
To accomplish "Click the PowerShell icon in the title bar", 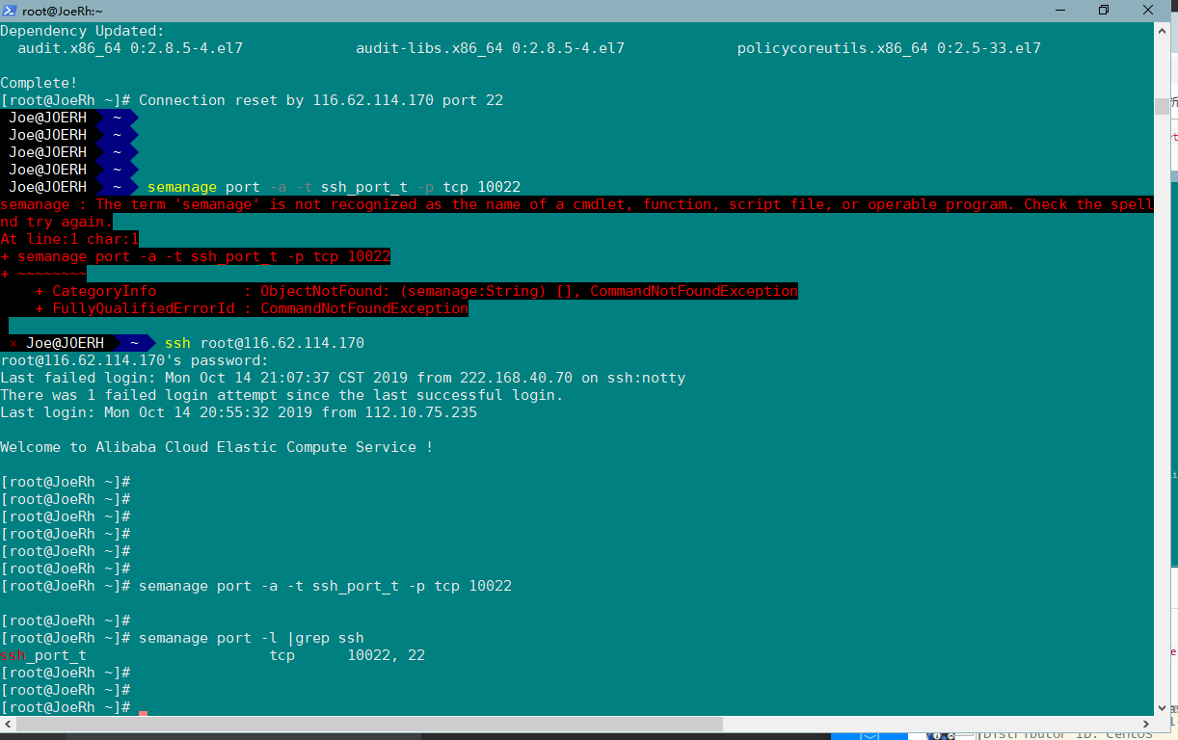I will click(10, 11).
